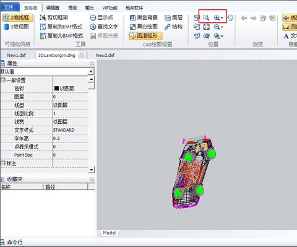
Task: Open the 文件 file menu button
Action: click(x=9, y=7)
